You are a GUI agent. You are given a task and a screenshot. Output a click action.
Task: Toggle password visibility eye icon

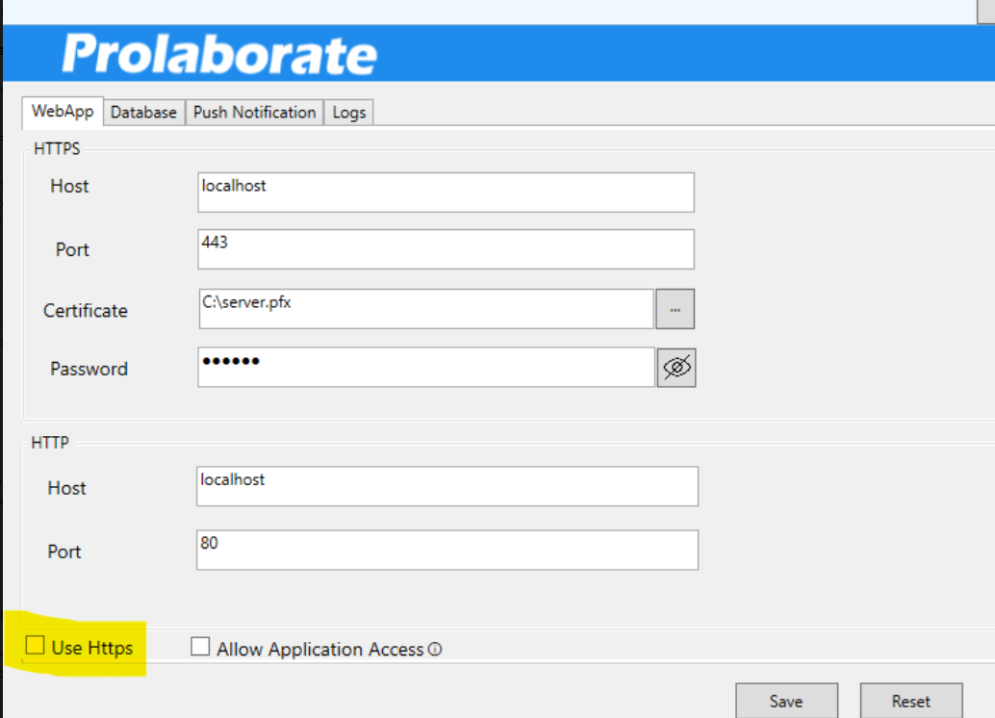(x=676, y=368)
